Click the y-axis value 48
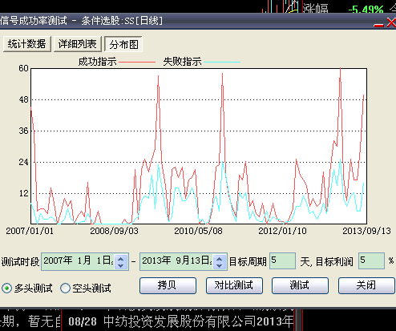The height and width of the screenshot is (331, 396). (x=23, y=99)
